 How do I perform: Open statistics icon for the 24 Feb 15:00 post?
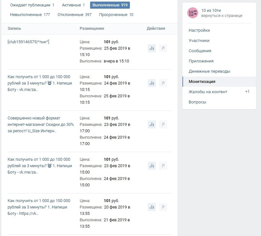click(x=152, y=166)
